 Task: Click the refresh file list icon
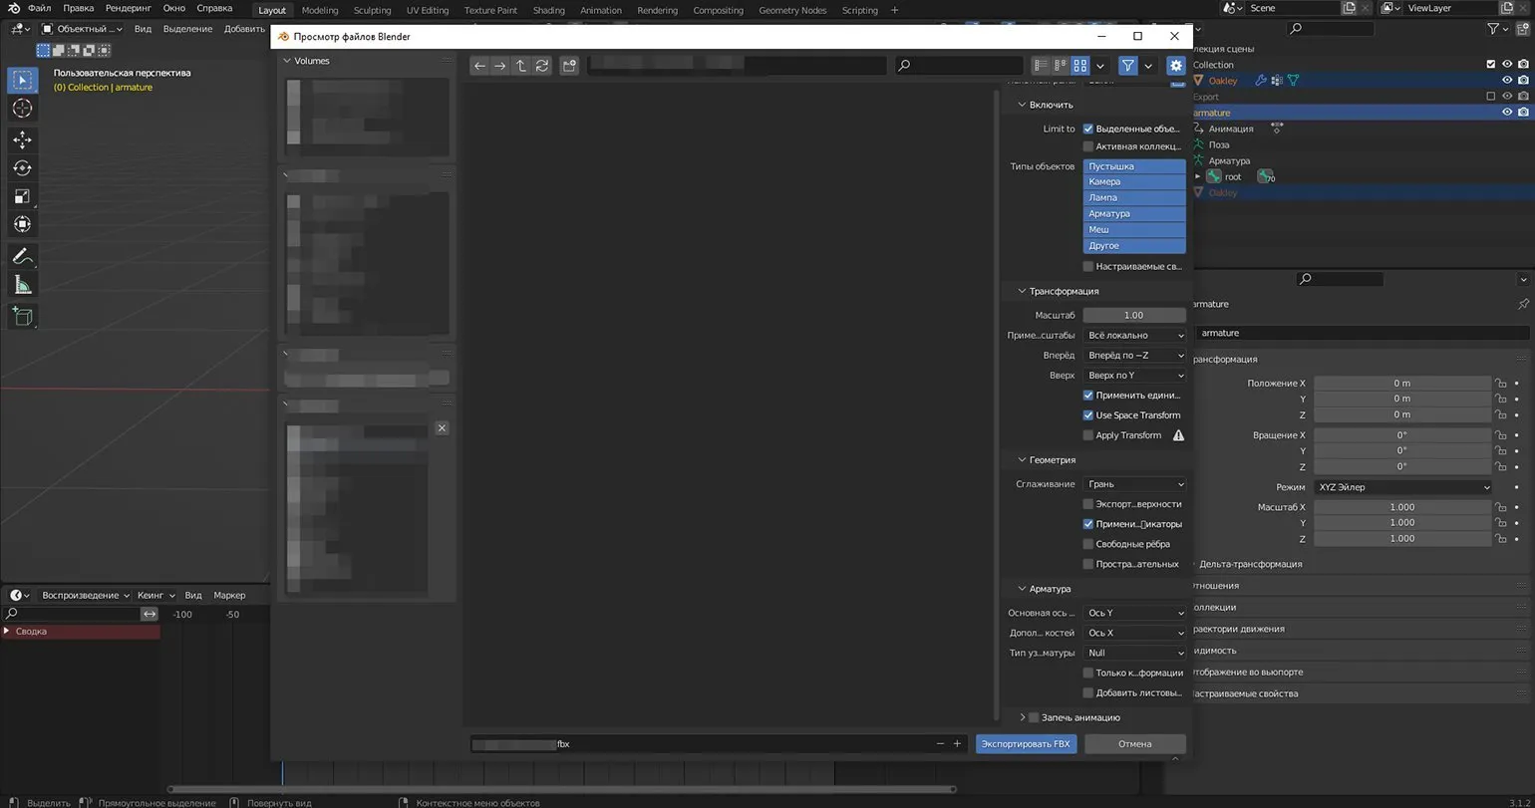click(541, 66)
